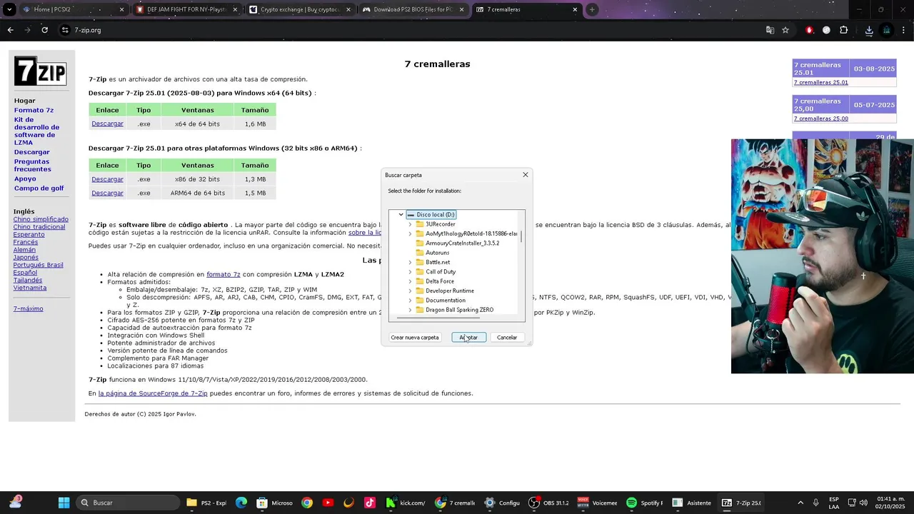Open YouTube app in the taskbar
Viewport: 914px width, 514px height.
click(x=328, y=503)
